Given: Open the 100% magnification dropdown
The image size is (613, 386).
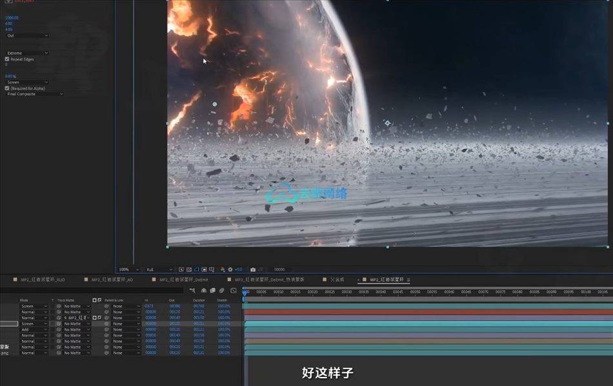Looking at the screenshot, I should [129, 270].
